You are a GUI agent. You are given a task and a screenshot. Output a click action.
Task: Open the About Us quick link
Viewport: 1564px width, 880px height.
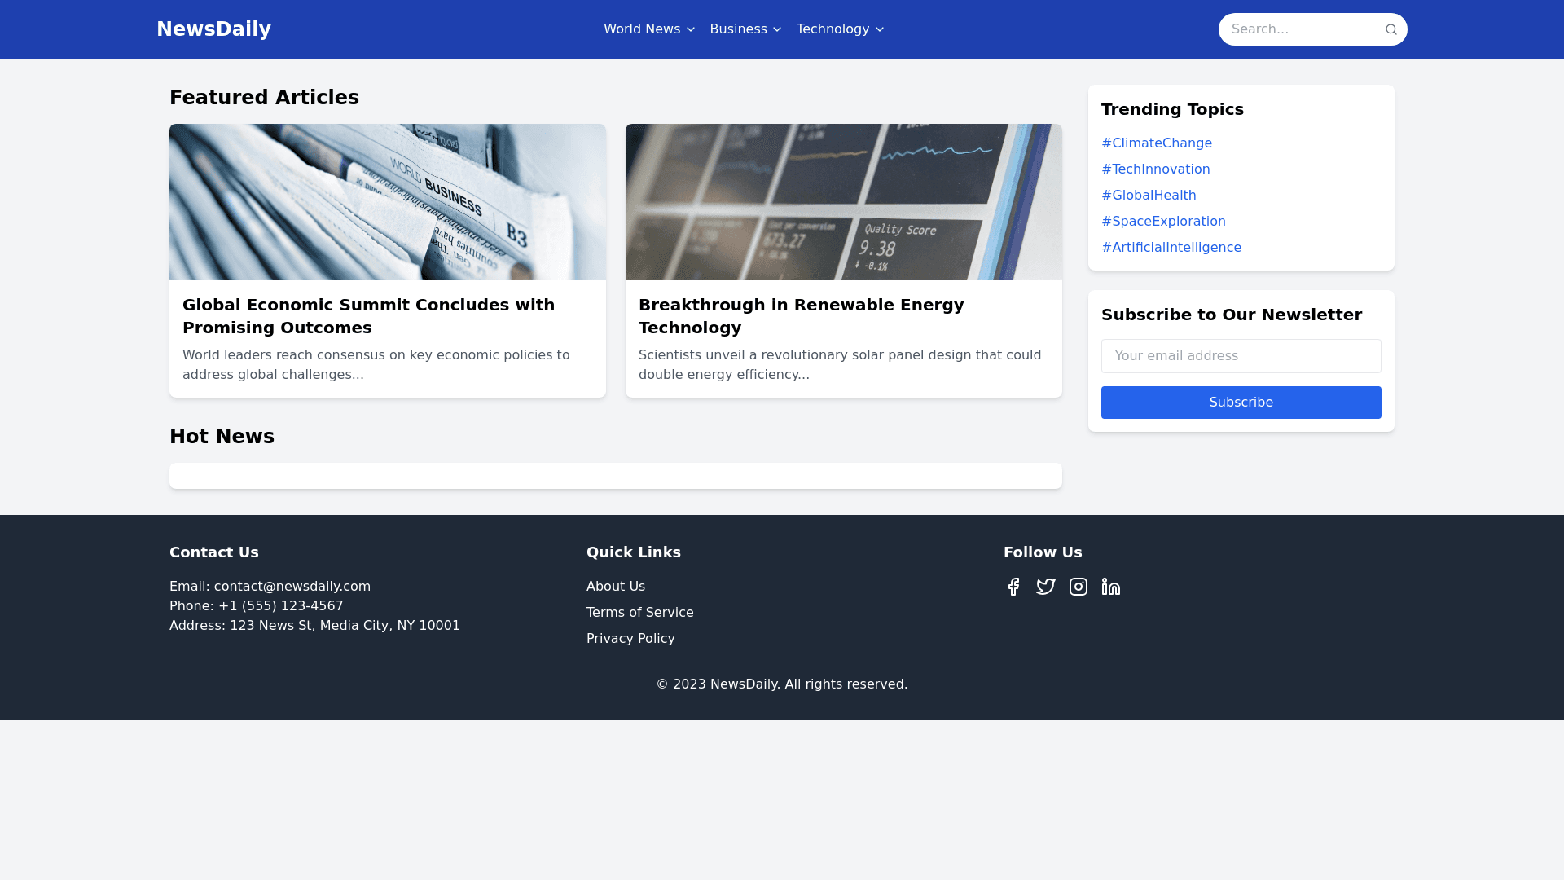[x=615, y=587]
